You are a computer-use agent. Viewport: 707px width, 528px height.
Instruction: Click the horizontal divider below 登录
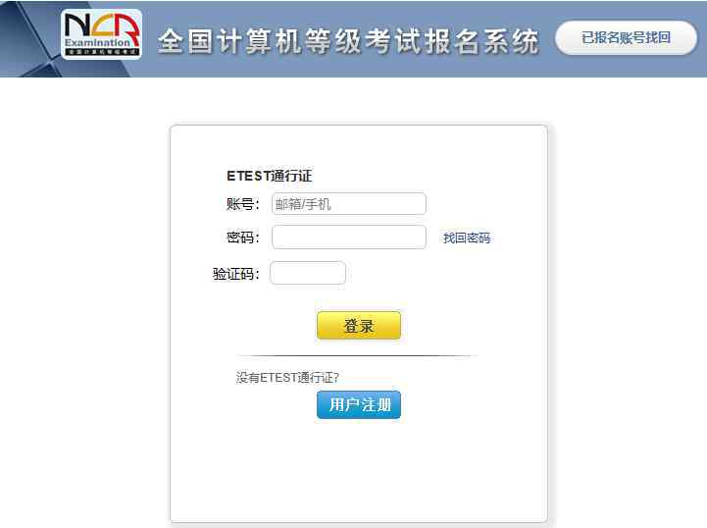356,356
